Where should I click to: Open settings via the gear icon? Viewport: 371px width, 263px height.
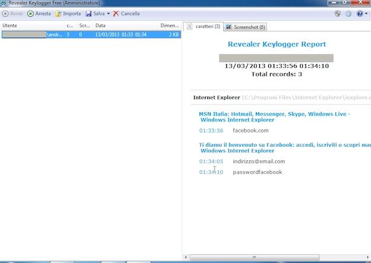[348, 14]
